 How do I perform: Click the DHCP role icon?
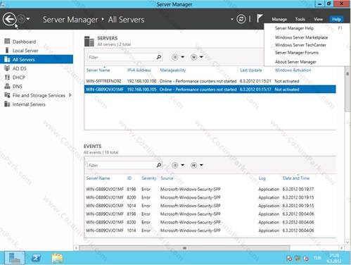pos(7,78)
